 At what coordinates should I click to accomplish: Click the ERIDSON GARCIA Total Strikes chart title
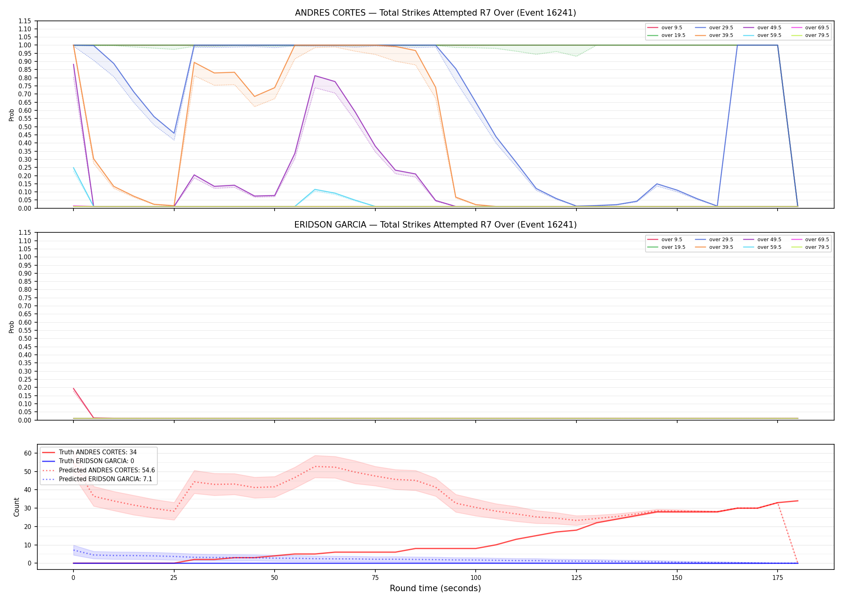point(435,225)
